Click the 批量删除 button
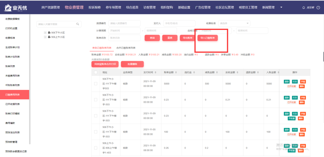Image resolution: width=324 pixels, height=157 pixels. [x=133, y=64]
